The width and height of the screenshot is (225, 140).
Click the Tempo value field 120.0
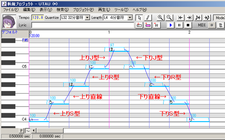(38, 18)
